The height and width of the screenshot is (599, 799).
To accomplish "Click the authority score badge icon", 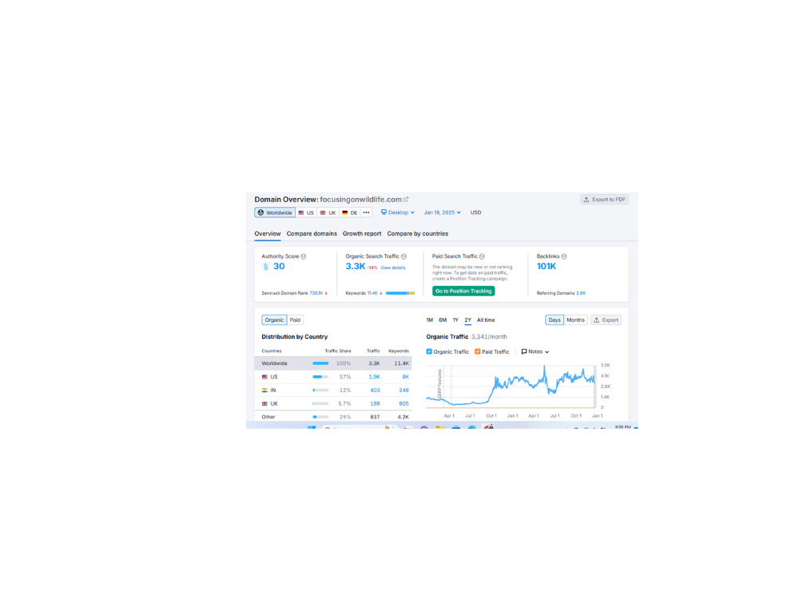I will pyautogui.click(x=265, y=267).
